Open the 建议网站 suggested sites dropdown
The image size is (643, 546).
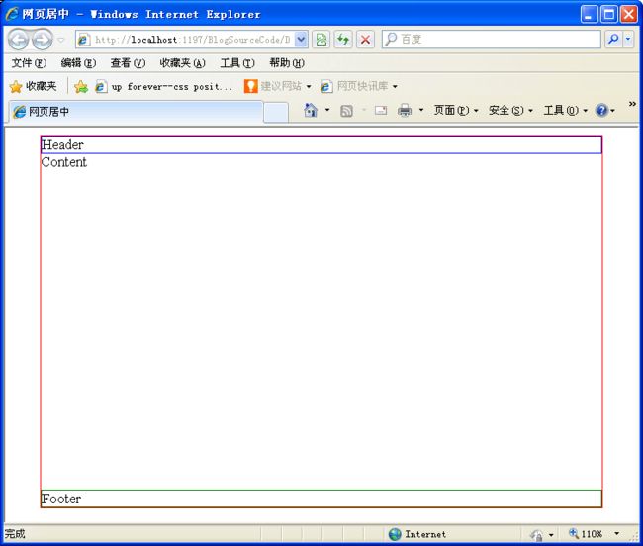click(278, 86)
